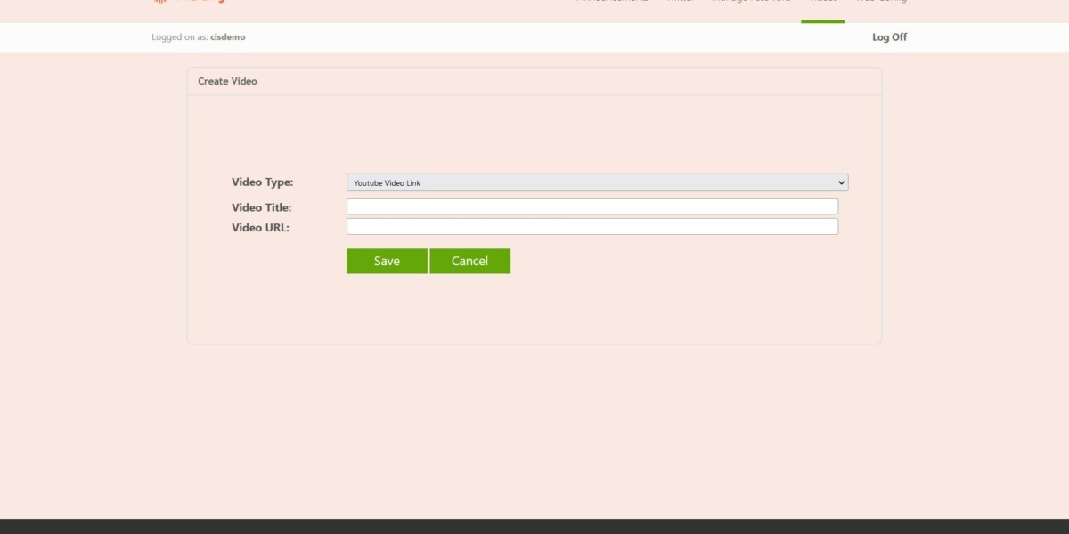Image resolution: width=1069 pixels, height=534 pixels.
Task: Click the chevron arrow on Video Type select
Action: (841, 182)
